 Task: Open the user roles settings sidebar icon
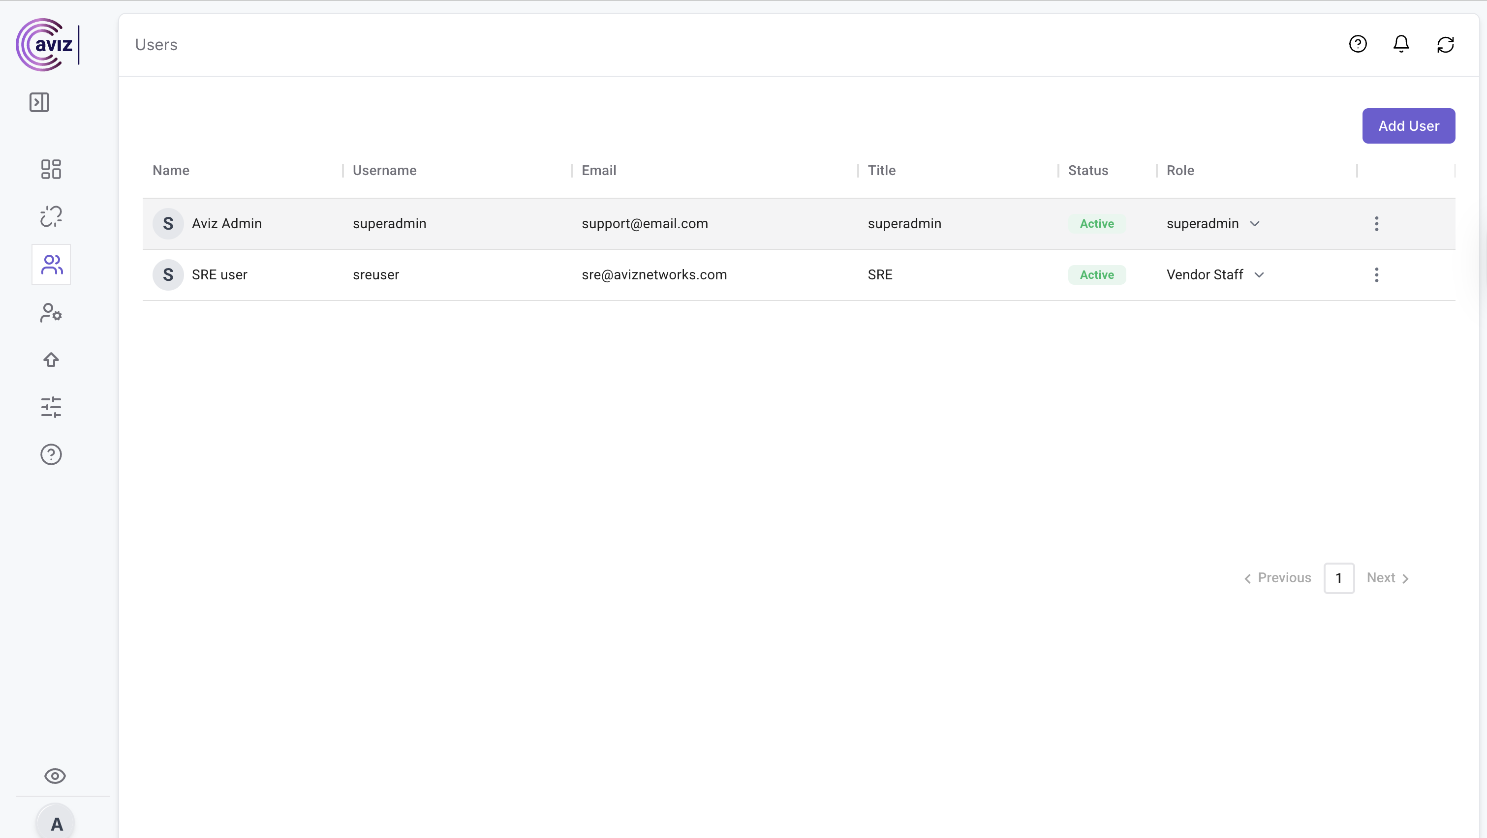pos(51,313)
